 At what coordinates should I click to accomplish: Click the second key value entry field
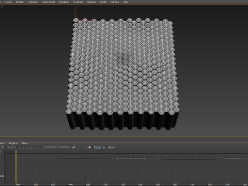(x=64, y=147)
